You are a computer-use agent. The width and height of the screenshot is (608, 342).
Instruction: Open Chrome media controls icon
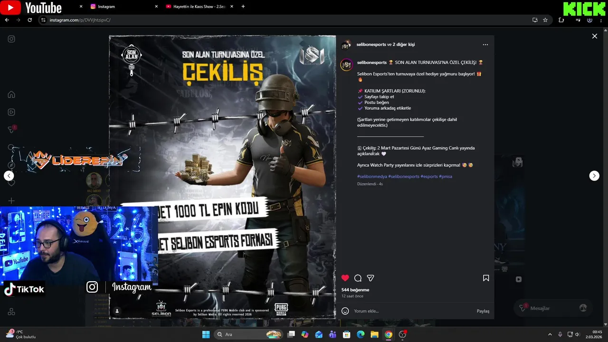578,20
